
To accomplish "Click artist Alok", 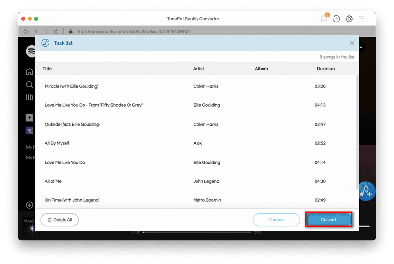I will click(197, 143).
